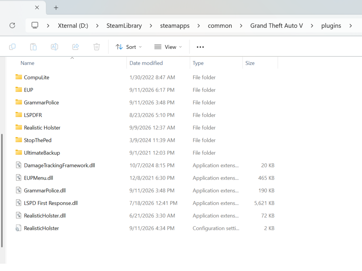362x271 pixels.
Task: Close the current tab
Action: [37, 8]
